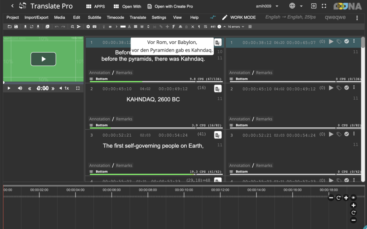The image size is (367, 229).
Task: Click the Open With button
Action: click(x=127, y=6)
